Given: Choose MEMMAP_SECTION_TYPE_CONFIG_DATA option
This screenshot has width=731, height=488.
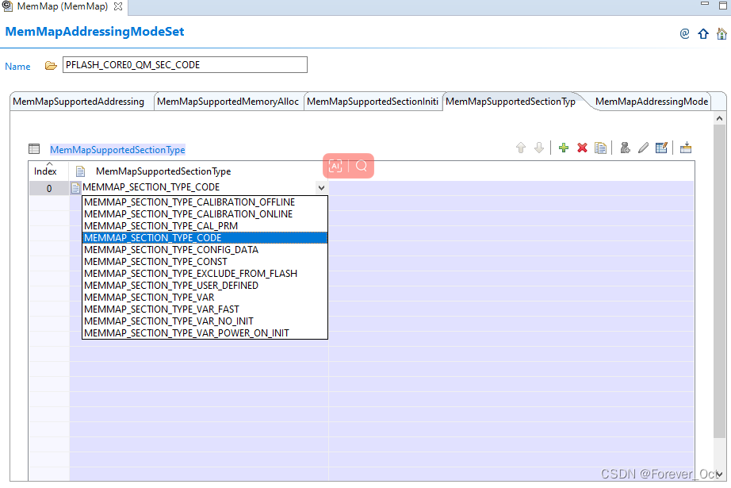Looking at the screenshot, I should point(205,250).
